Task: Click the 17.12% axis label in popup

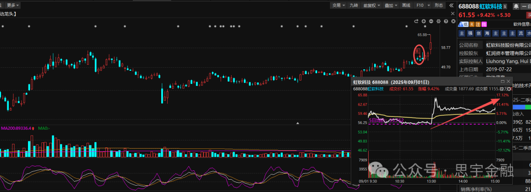Action: click(x=502, y=95)
